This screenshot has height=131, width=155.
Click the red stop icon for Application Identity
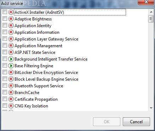[x=11, y=25]
